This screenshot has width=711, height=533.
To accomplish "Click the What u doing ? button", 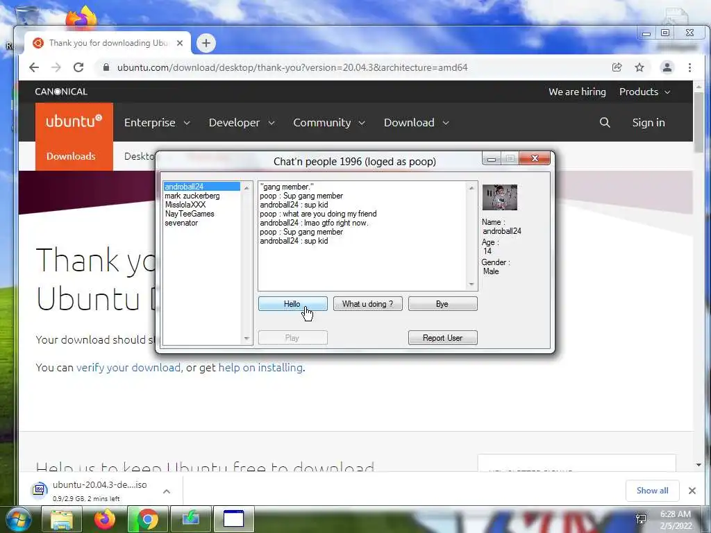I will [x=368, y=304].
